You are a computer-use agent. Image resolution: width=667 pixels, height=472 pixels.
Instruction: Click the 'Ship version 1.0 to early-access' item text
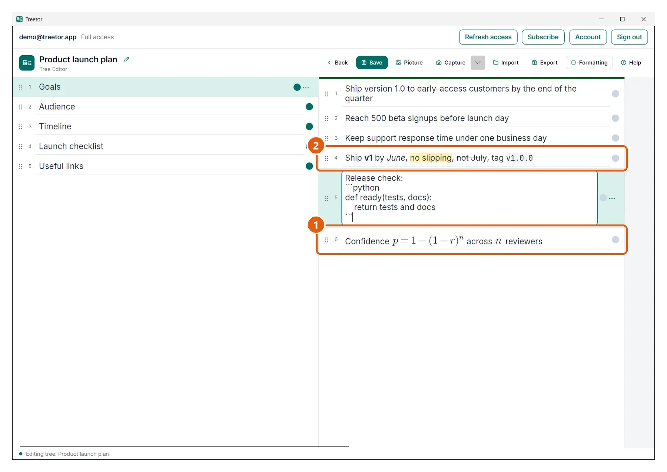(461, 93)
